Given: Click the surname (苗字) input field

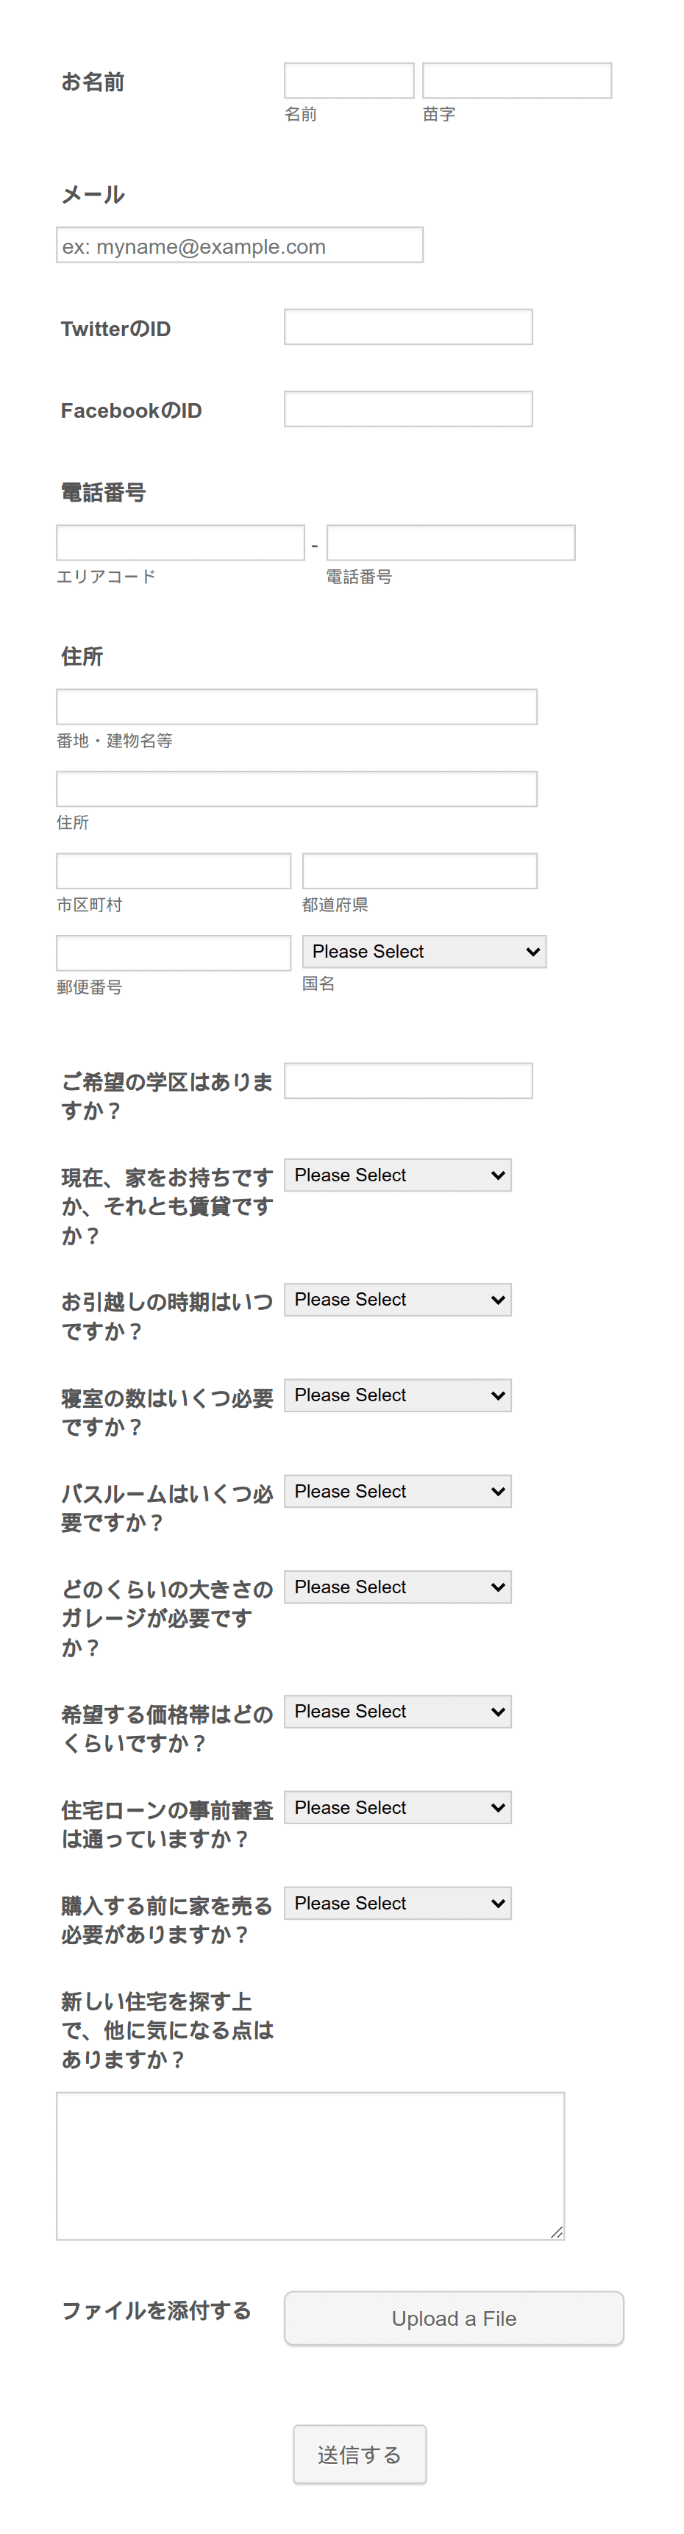Looking at the screenshot, I should [517, 81].
